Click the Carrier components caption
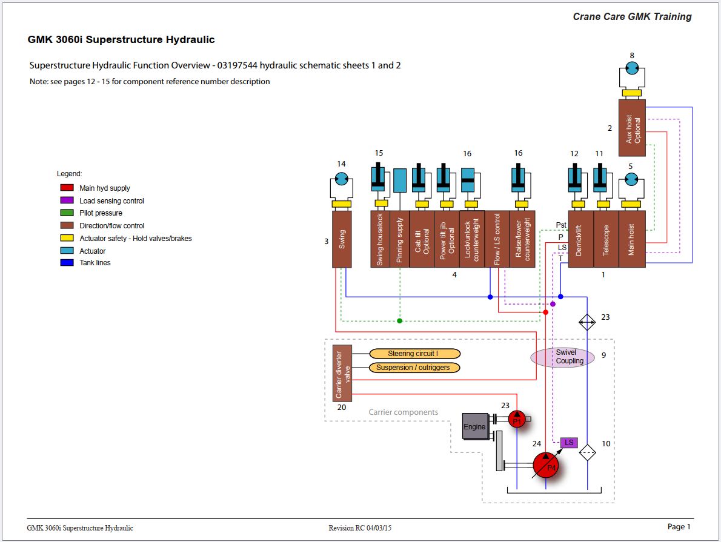This screenshot has height=542, width=721. point(404,412)
